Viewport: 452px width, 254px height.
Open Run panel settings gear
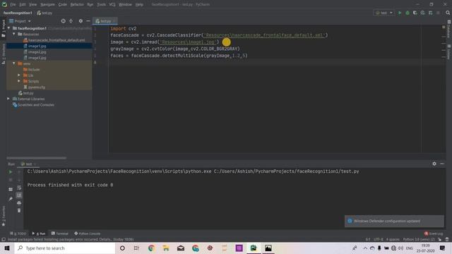(434, 164)
